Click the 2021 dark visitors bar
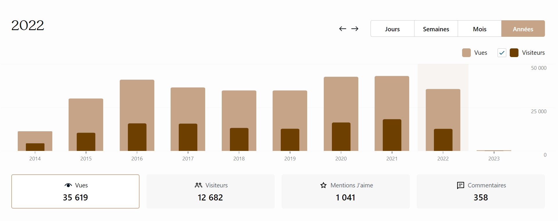Image resolution: width=558 pixels, height=221 pixels. [392, 135]
